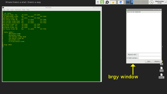Open the Tabs menu in Terminal
Screen dimensions: 167x94
coord(24,10)
